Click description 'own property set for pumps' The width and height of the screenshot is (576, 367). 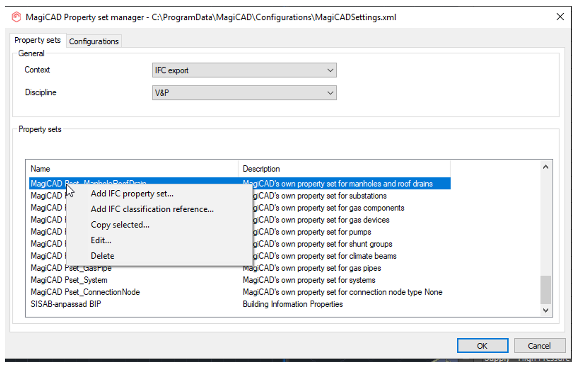tap(326, 232)
